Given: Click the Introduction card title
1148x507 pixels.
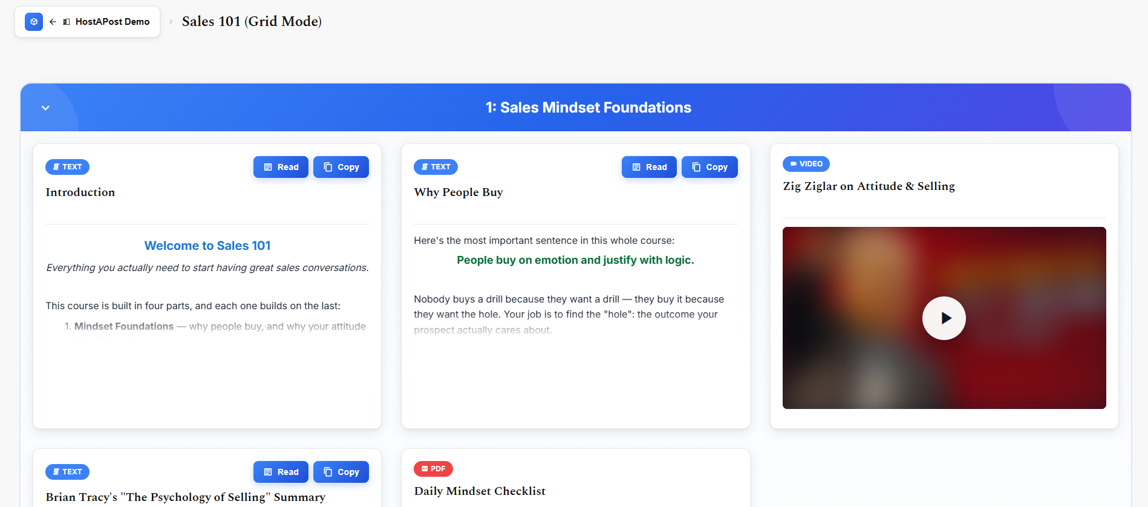Looking at the screenshot, I should tap(80, 192).
